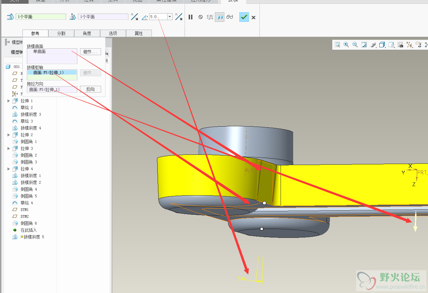Select the no-preview icon
This screenshot has width=428, height=293.
(201, 17)
